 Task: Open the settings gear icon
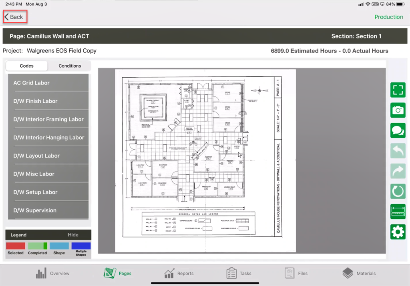[398, 232]
